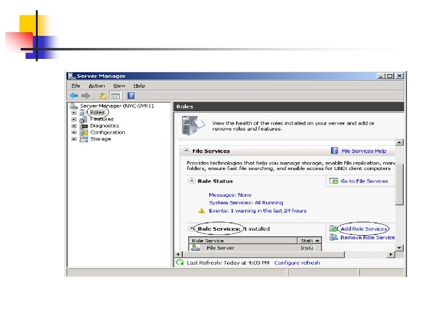Click the vertical scrollbar down arrow
The image size is (438, 328).
click(400, 248)
